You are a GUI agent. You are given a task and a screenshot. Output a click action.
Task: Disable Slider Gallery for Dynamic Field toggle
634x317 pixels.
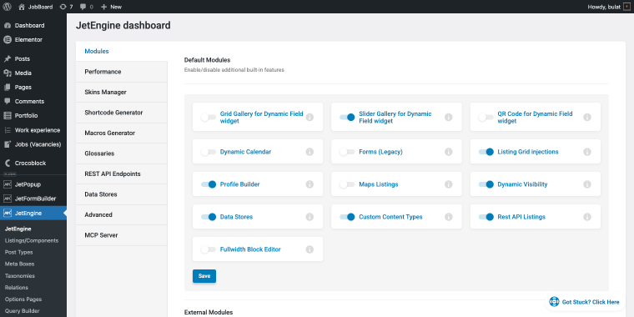pos(347,118)
